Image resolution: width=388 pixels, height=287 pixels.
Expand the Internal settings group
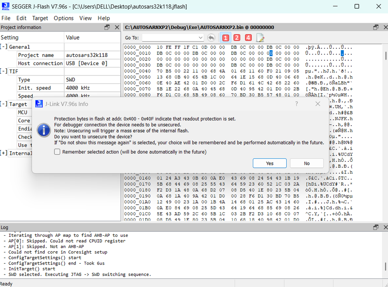coord(3,153)
